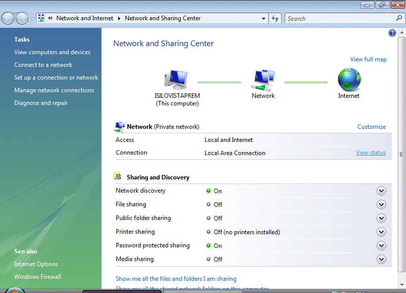Open the address bar history dropdown
This screenshot has height=293, width=406.
[x=263, y=19]
